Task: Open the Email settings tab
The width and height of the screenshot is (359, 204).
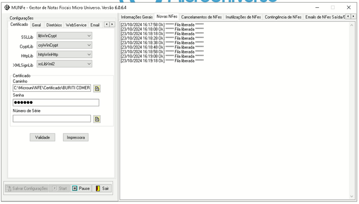Action: point(95,25)
